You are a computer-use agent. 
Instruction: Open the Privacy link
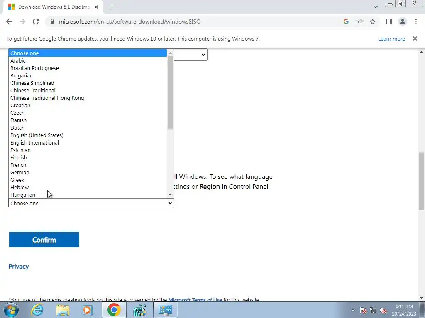click(18, 266)
